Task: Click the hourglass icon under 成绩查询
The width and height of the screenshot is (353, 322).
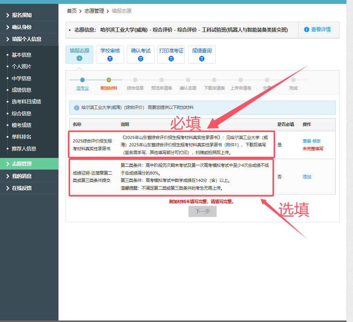Action: coord(202,59)
